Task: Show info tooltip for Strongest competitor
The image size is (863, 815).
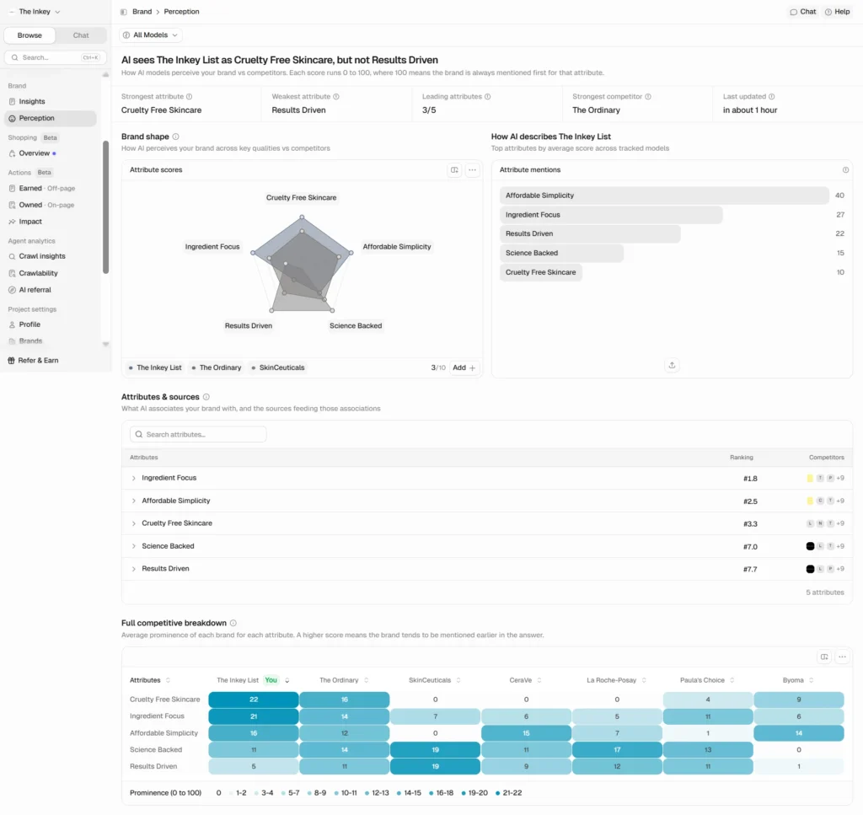Action: click(648, 96)
